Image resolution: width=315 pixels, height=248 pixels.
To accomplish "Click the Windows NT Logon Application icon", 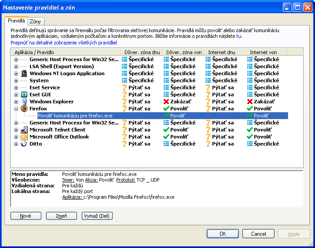I will click(24, 73).
